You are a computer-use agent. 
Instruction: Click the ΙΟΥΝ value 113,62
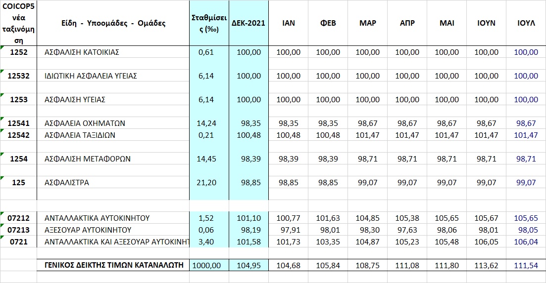pos(486,265)
